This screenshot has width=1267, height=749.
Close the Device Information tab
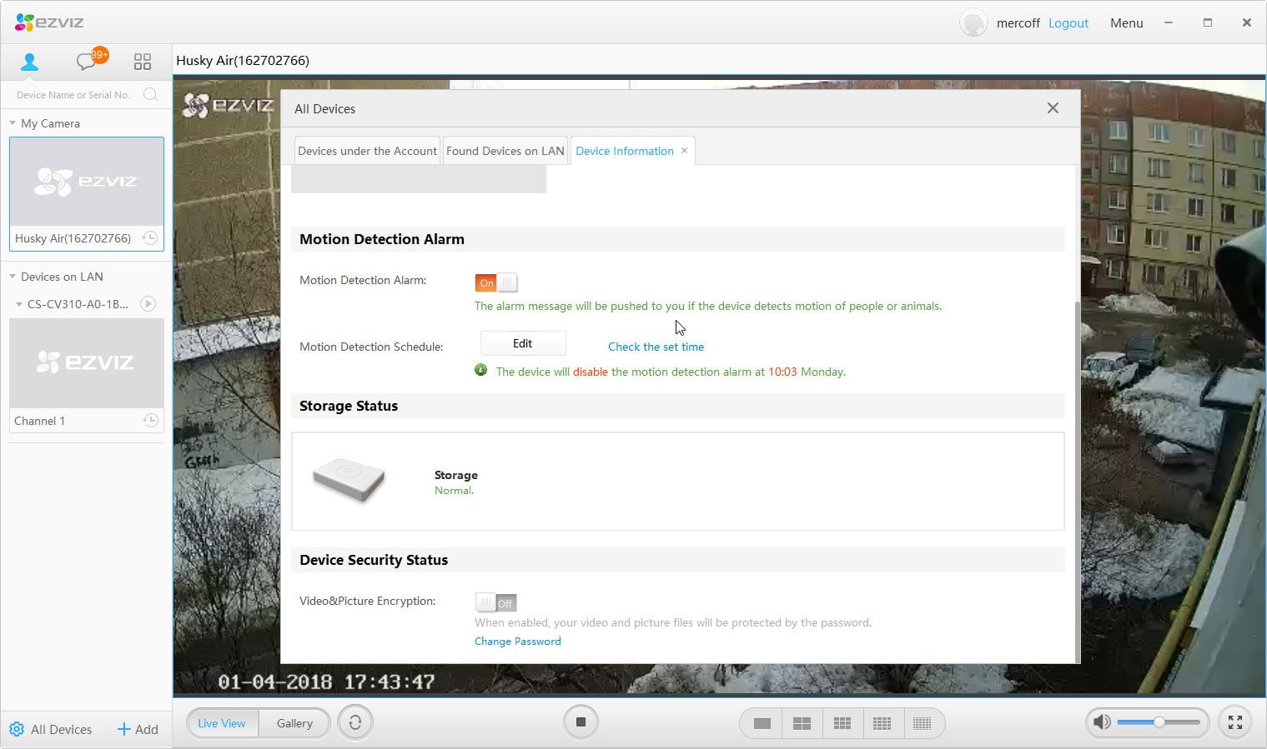[684, 151]
